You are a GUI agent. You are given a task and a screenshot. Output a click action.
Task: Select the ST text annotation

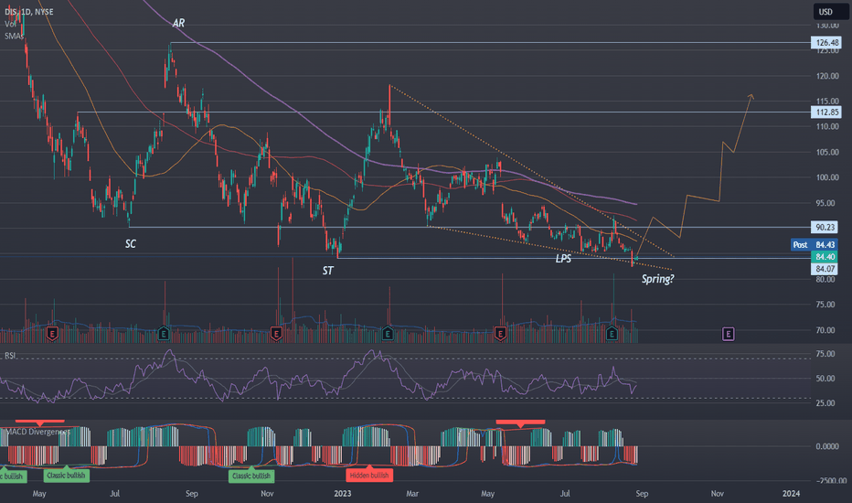point(327,271)
